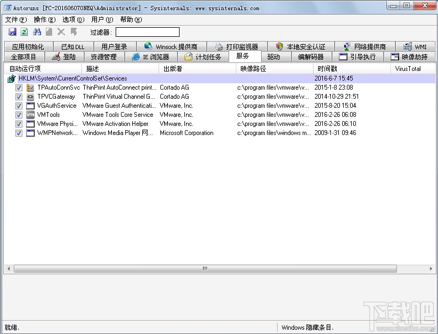Click the horizontal scrollbar right arrow
This screenshot has height=334, width=438.
[431, 268]
